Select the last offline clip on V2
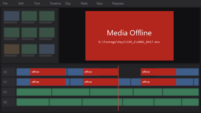201x113 pixels. point(158,72)
